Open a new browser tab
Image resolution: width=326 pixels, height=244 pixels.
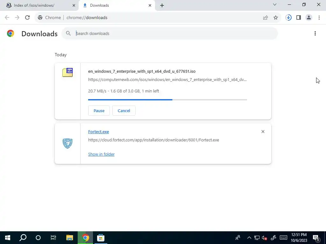pyautogui.click(x=162, y=5)
